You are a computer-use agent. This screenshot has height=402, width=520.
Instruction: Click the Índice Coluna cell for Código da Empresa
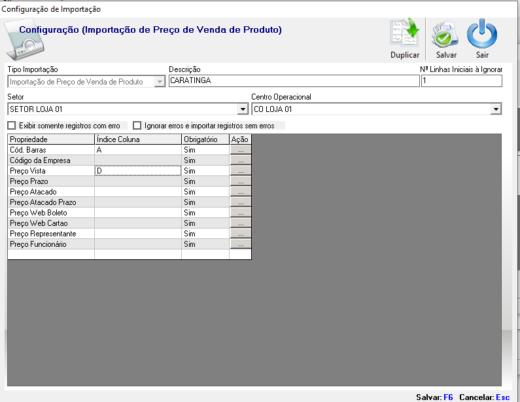coord(138,160)
